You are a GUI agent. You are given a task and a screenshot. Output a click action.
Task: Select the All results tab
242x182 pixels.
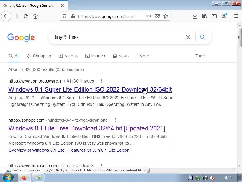(14, 56)
